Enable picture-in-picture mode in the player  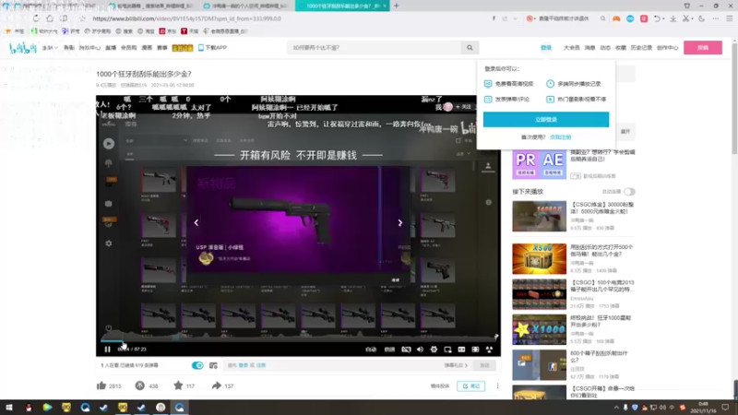pos(447,350)
